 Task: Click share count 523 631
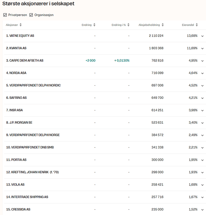157,123
